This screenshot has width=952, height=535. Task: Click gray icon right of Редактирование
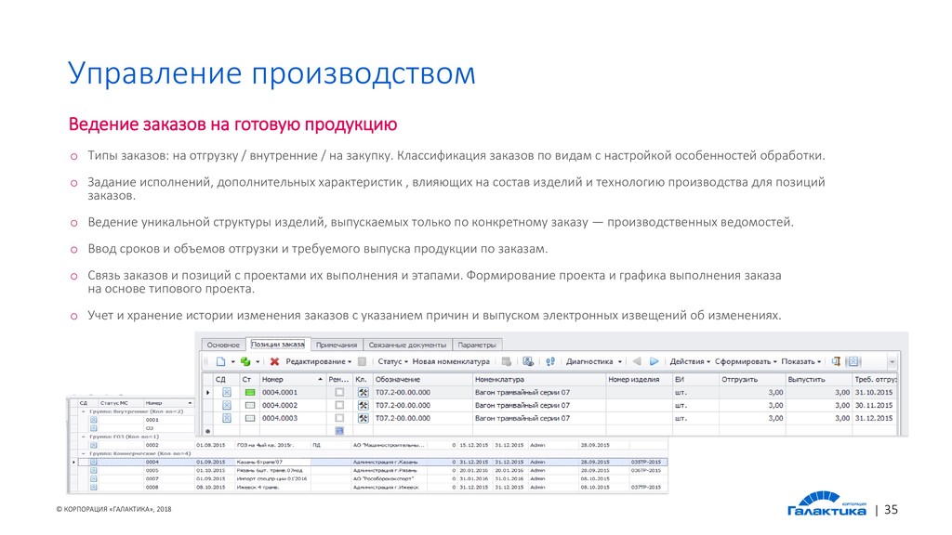[x=362, y=361]
